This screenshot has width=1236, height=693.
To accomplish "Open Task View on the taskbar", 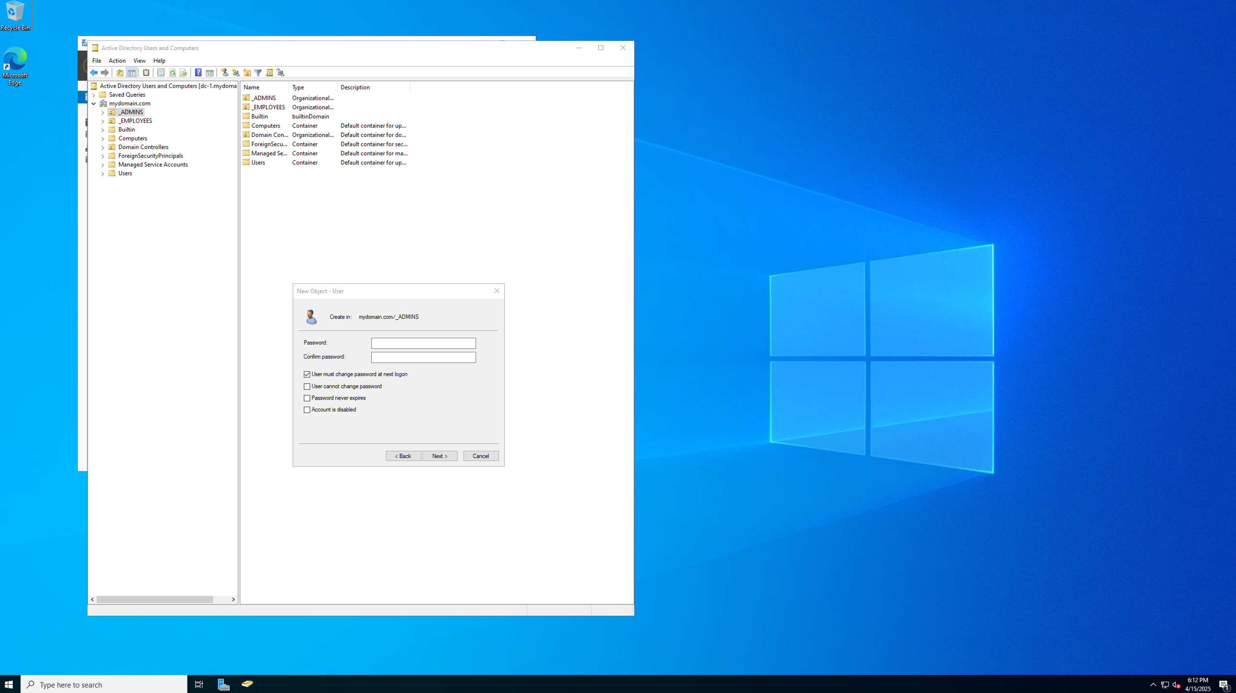I will point(199,684).
